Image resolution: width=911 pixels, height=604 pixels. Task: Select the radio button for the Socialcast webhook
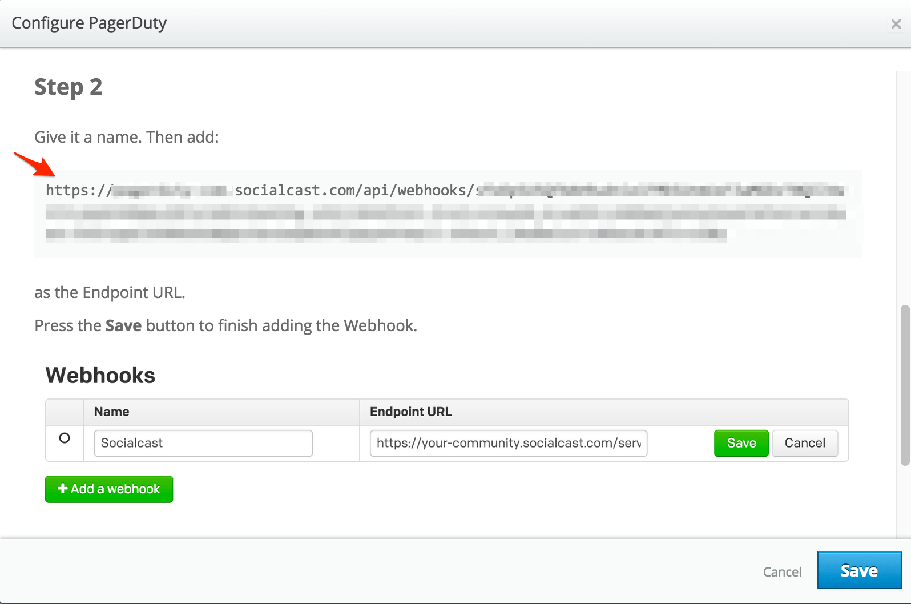click(x=65, y=438)
